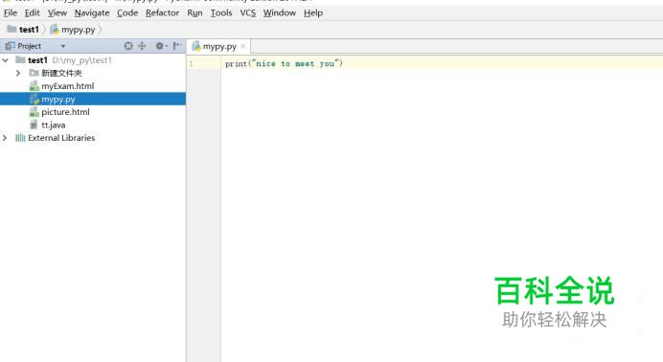Click the folder icon in test1 breadcrumb
The width and height of the screenshot is (663, 362).
11,29
